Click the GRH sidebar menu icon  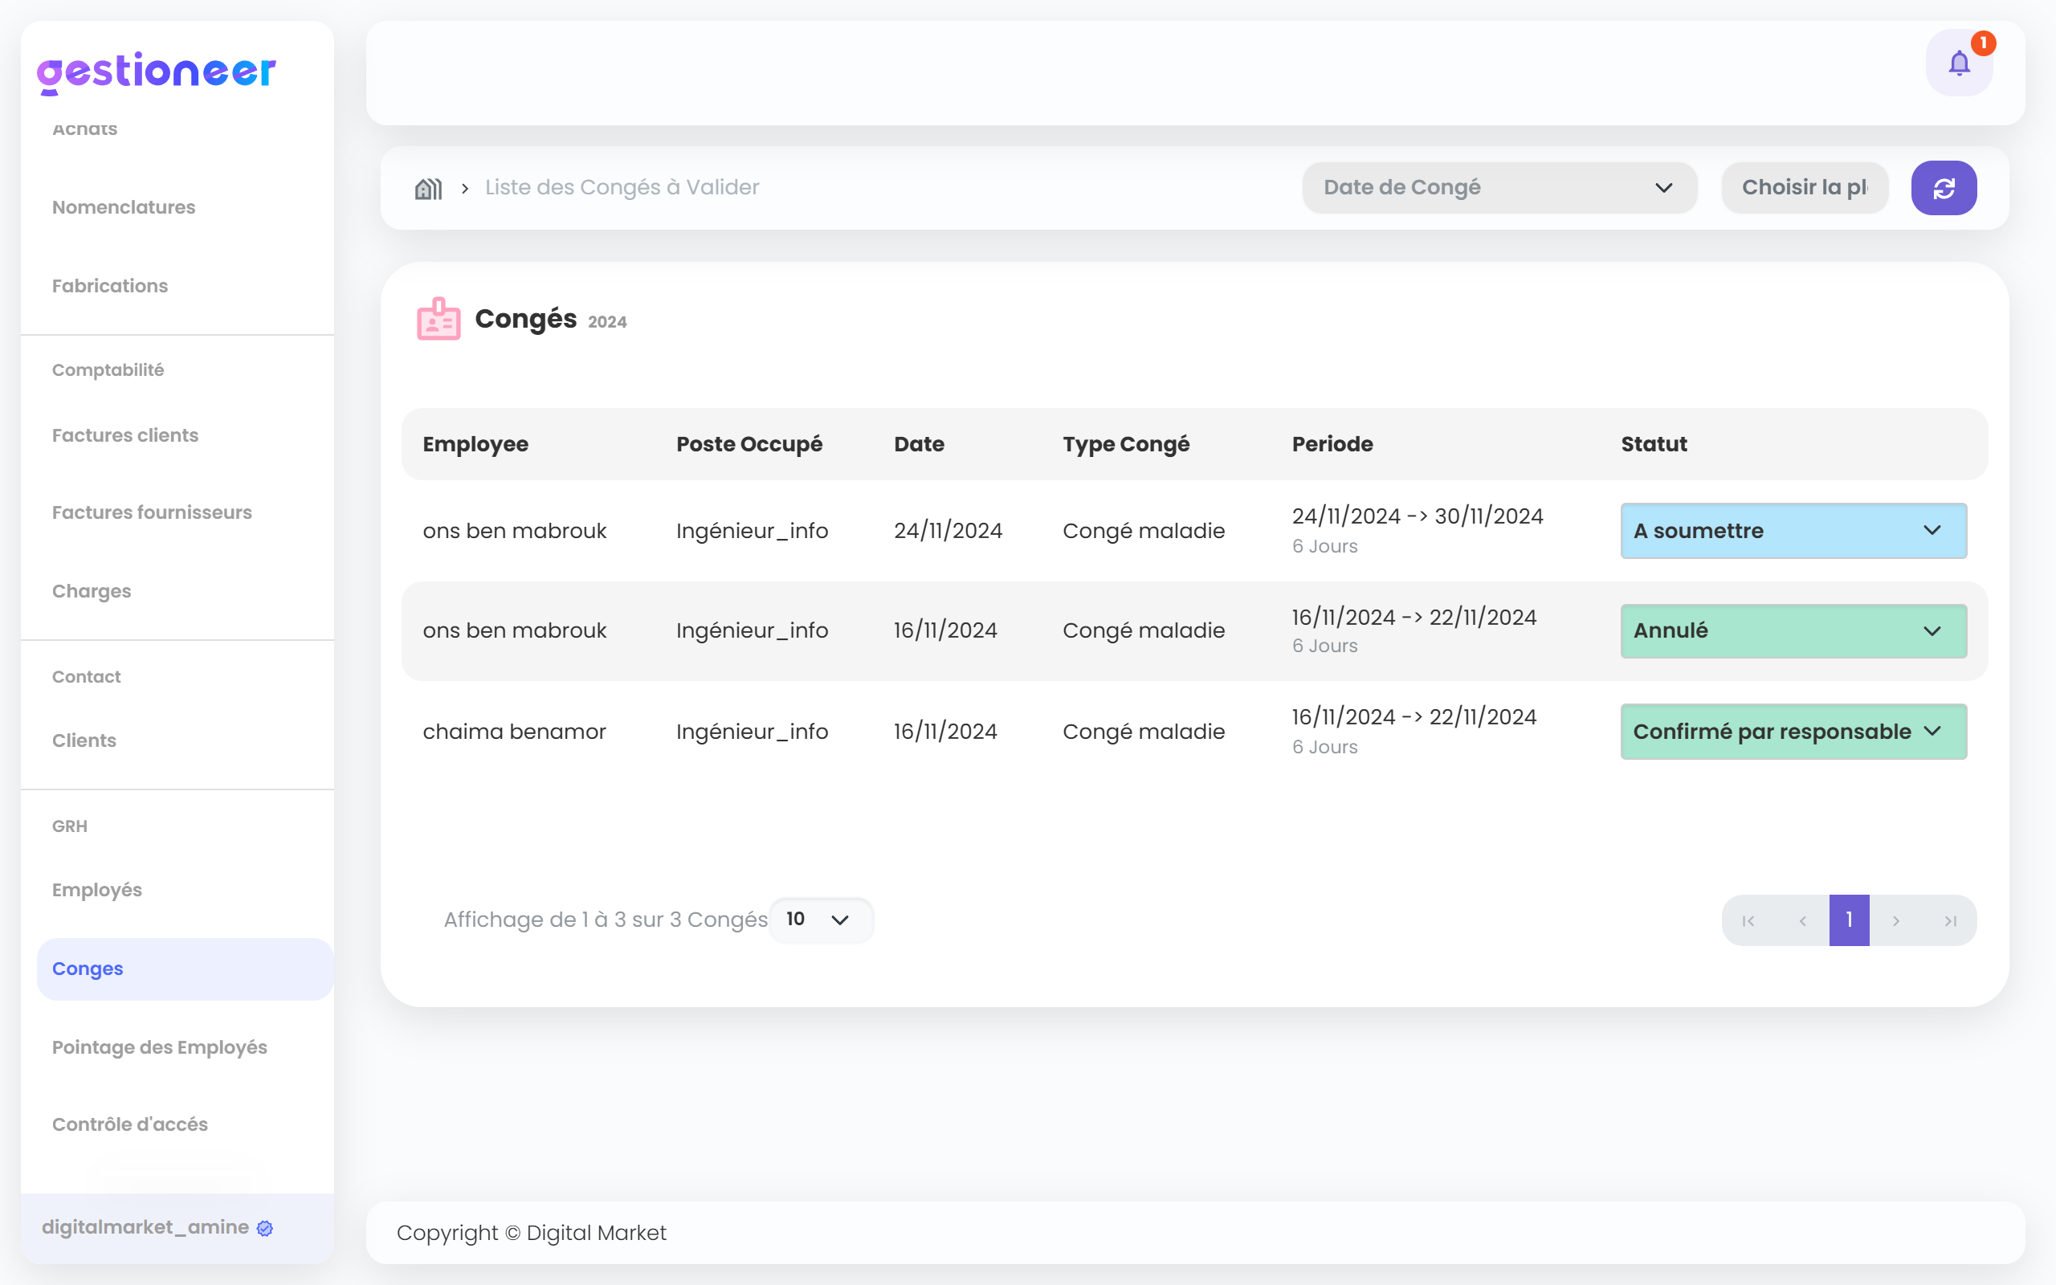(68, 825)
